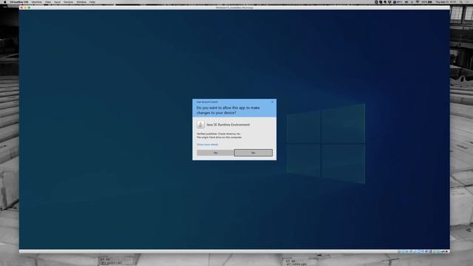Click the Java SE Runtime Environment icon
The image size is (473, 266).
point(200,125)
